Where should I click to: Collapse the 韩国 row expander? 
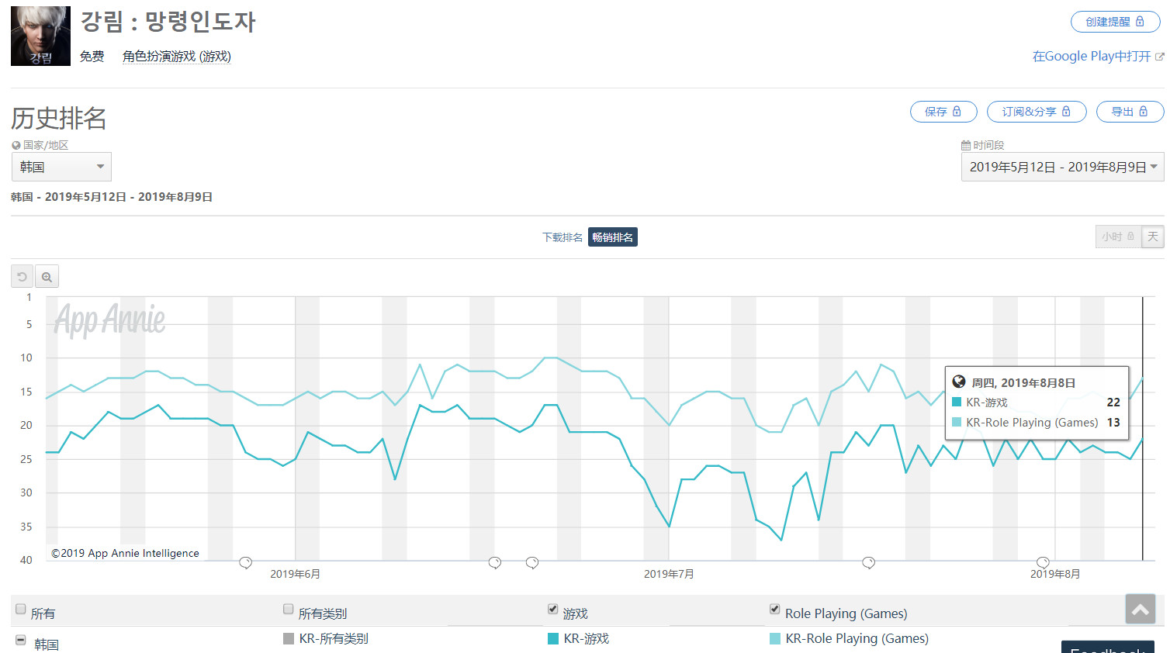pos(21,641)
